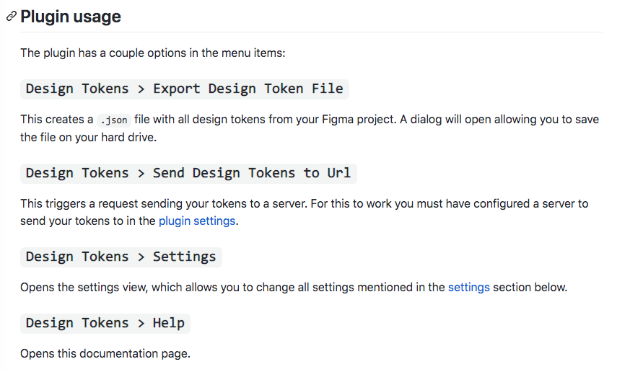617x372 pixels.
Task: Click 'This triggers a request sending' sentence
Action: 305,213
